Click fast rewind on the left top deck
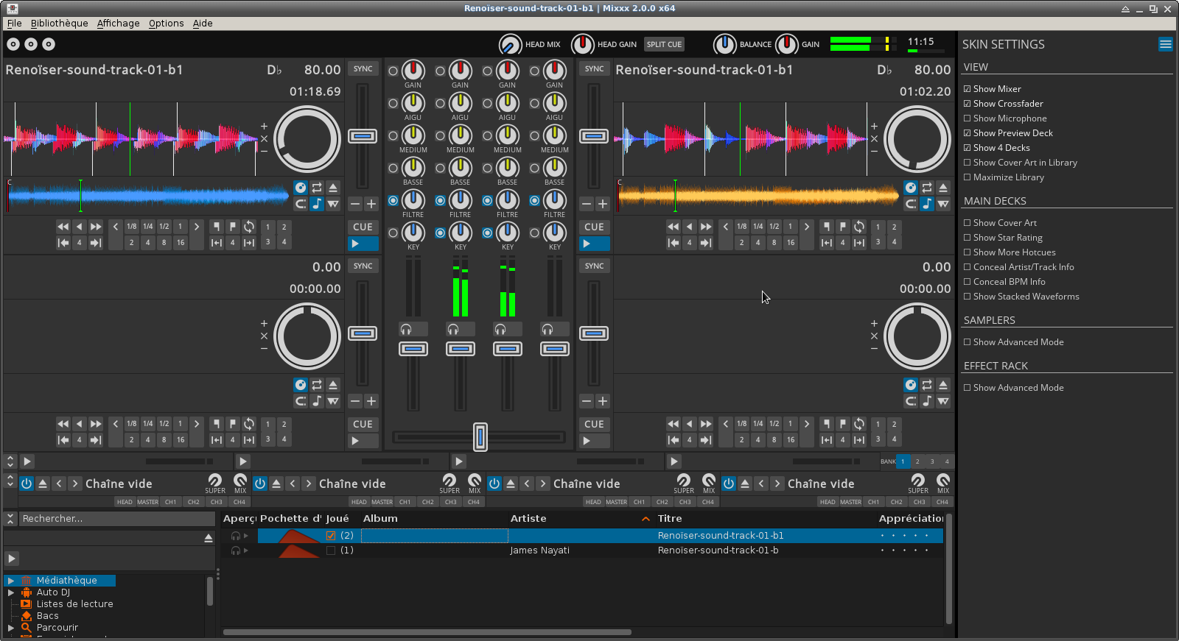Image resolution: width=1179 pixels, height=641 pixels. tap(63, 227)
